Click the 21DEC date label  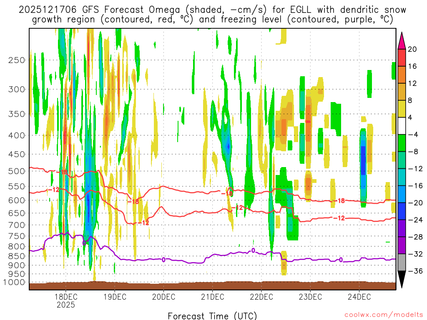tap(213, 297)
